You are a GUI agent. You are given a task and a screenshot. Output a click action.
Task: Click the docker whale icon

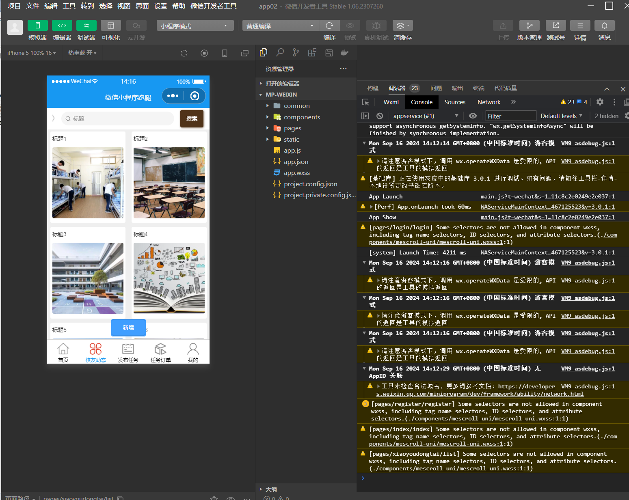pyautogui.click(x=345, y=52)
